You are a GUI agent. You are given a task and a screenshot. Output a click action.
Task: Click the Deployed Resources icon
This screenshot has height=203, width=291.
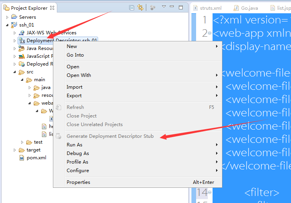tap(22, 64)
